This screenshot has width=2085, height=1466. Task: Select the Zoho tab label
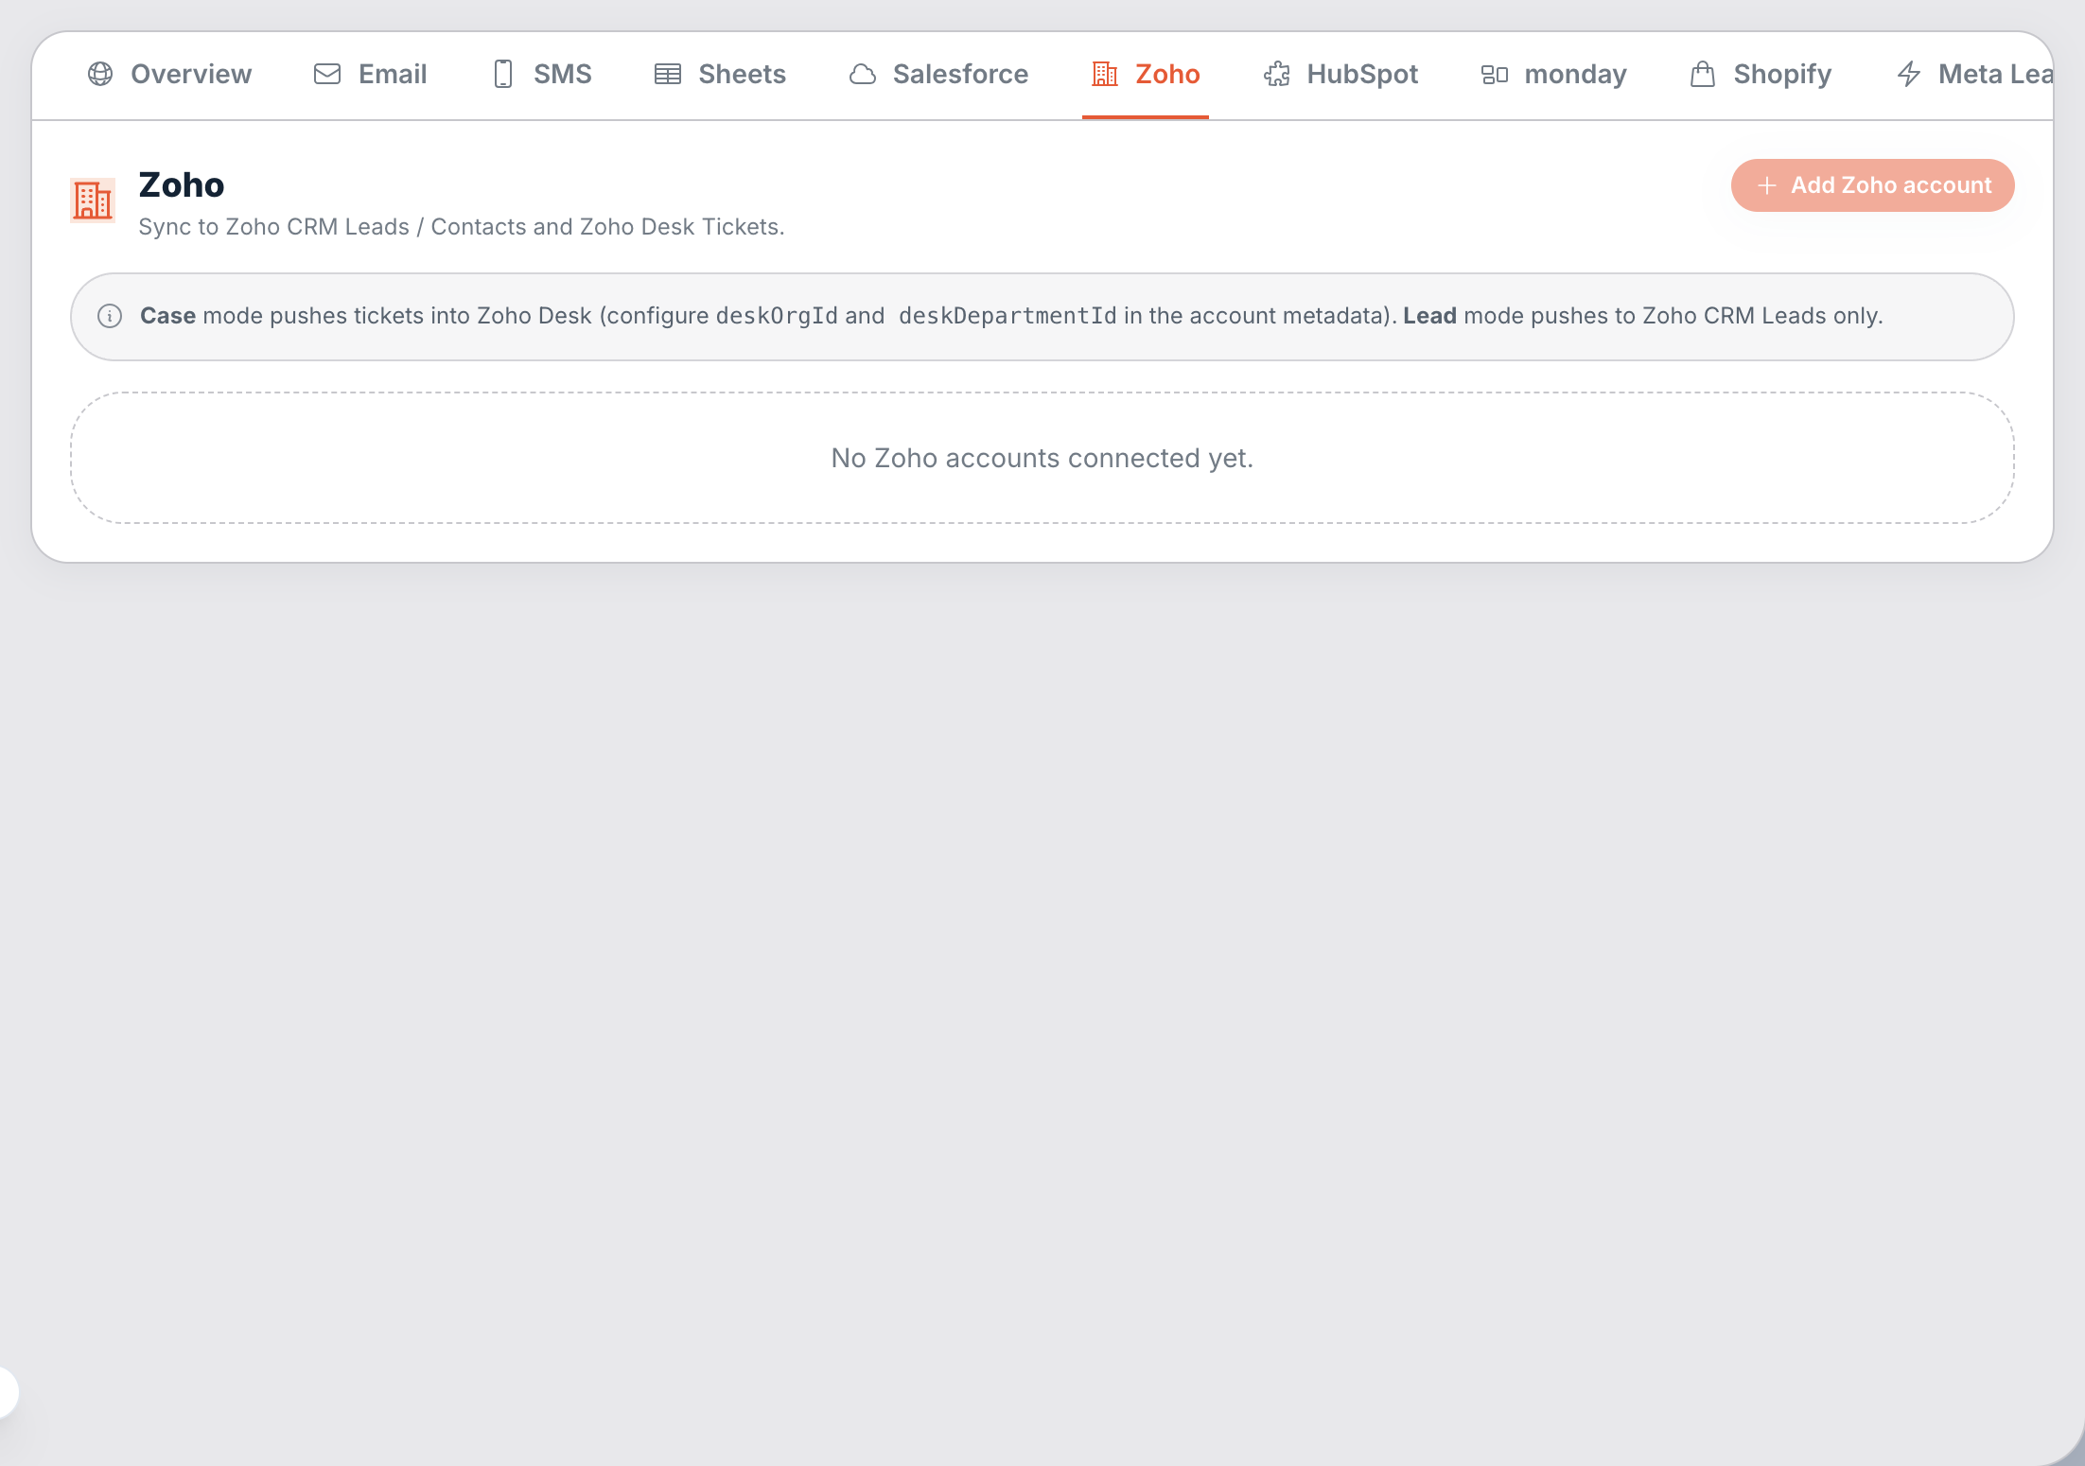1167,74
